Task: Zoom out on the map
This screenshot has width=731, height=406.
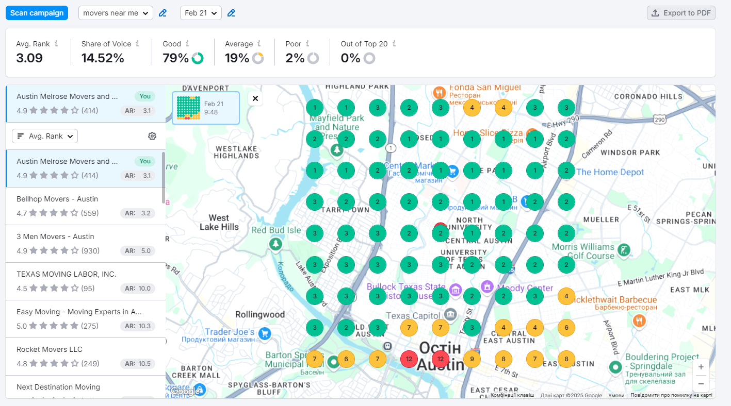Action: pyautogui.click(x=701, y=383)
